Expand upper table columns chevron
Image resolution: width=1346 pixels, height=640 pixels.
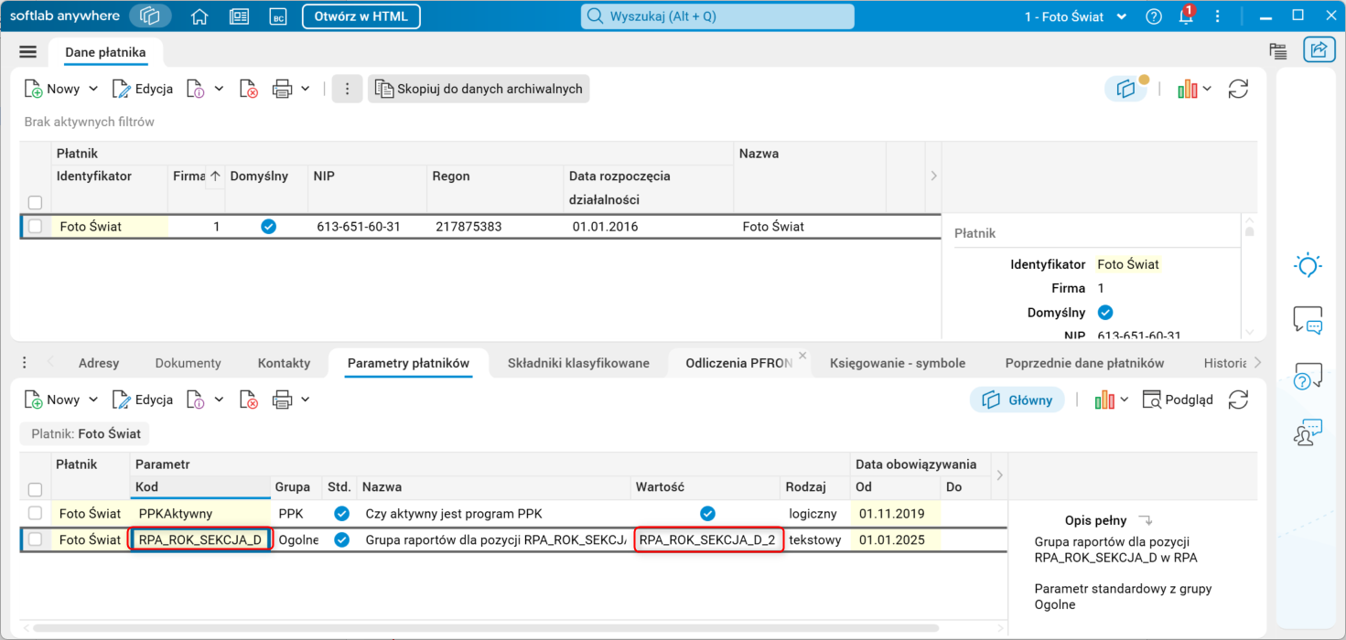tap(933, 176)
